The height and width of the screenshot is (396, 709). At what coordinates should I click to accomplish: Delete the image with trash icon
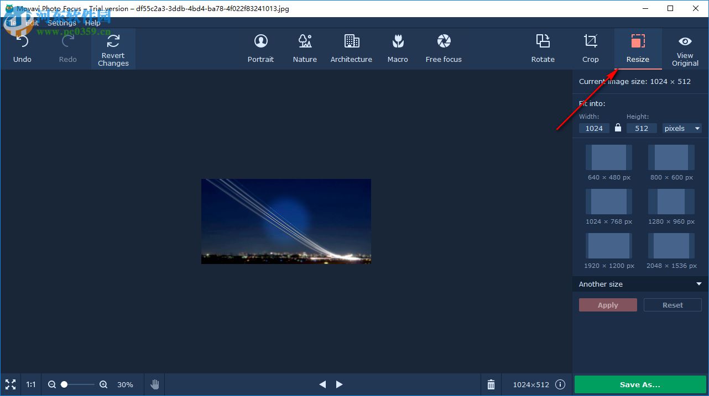pos(491,384)
